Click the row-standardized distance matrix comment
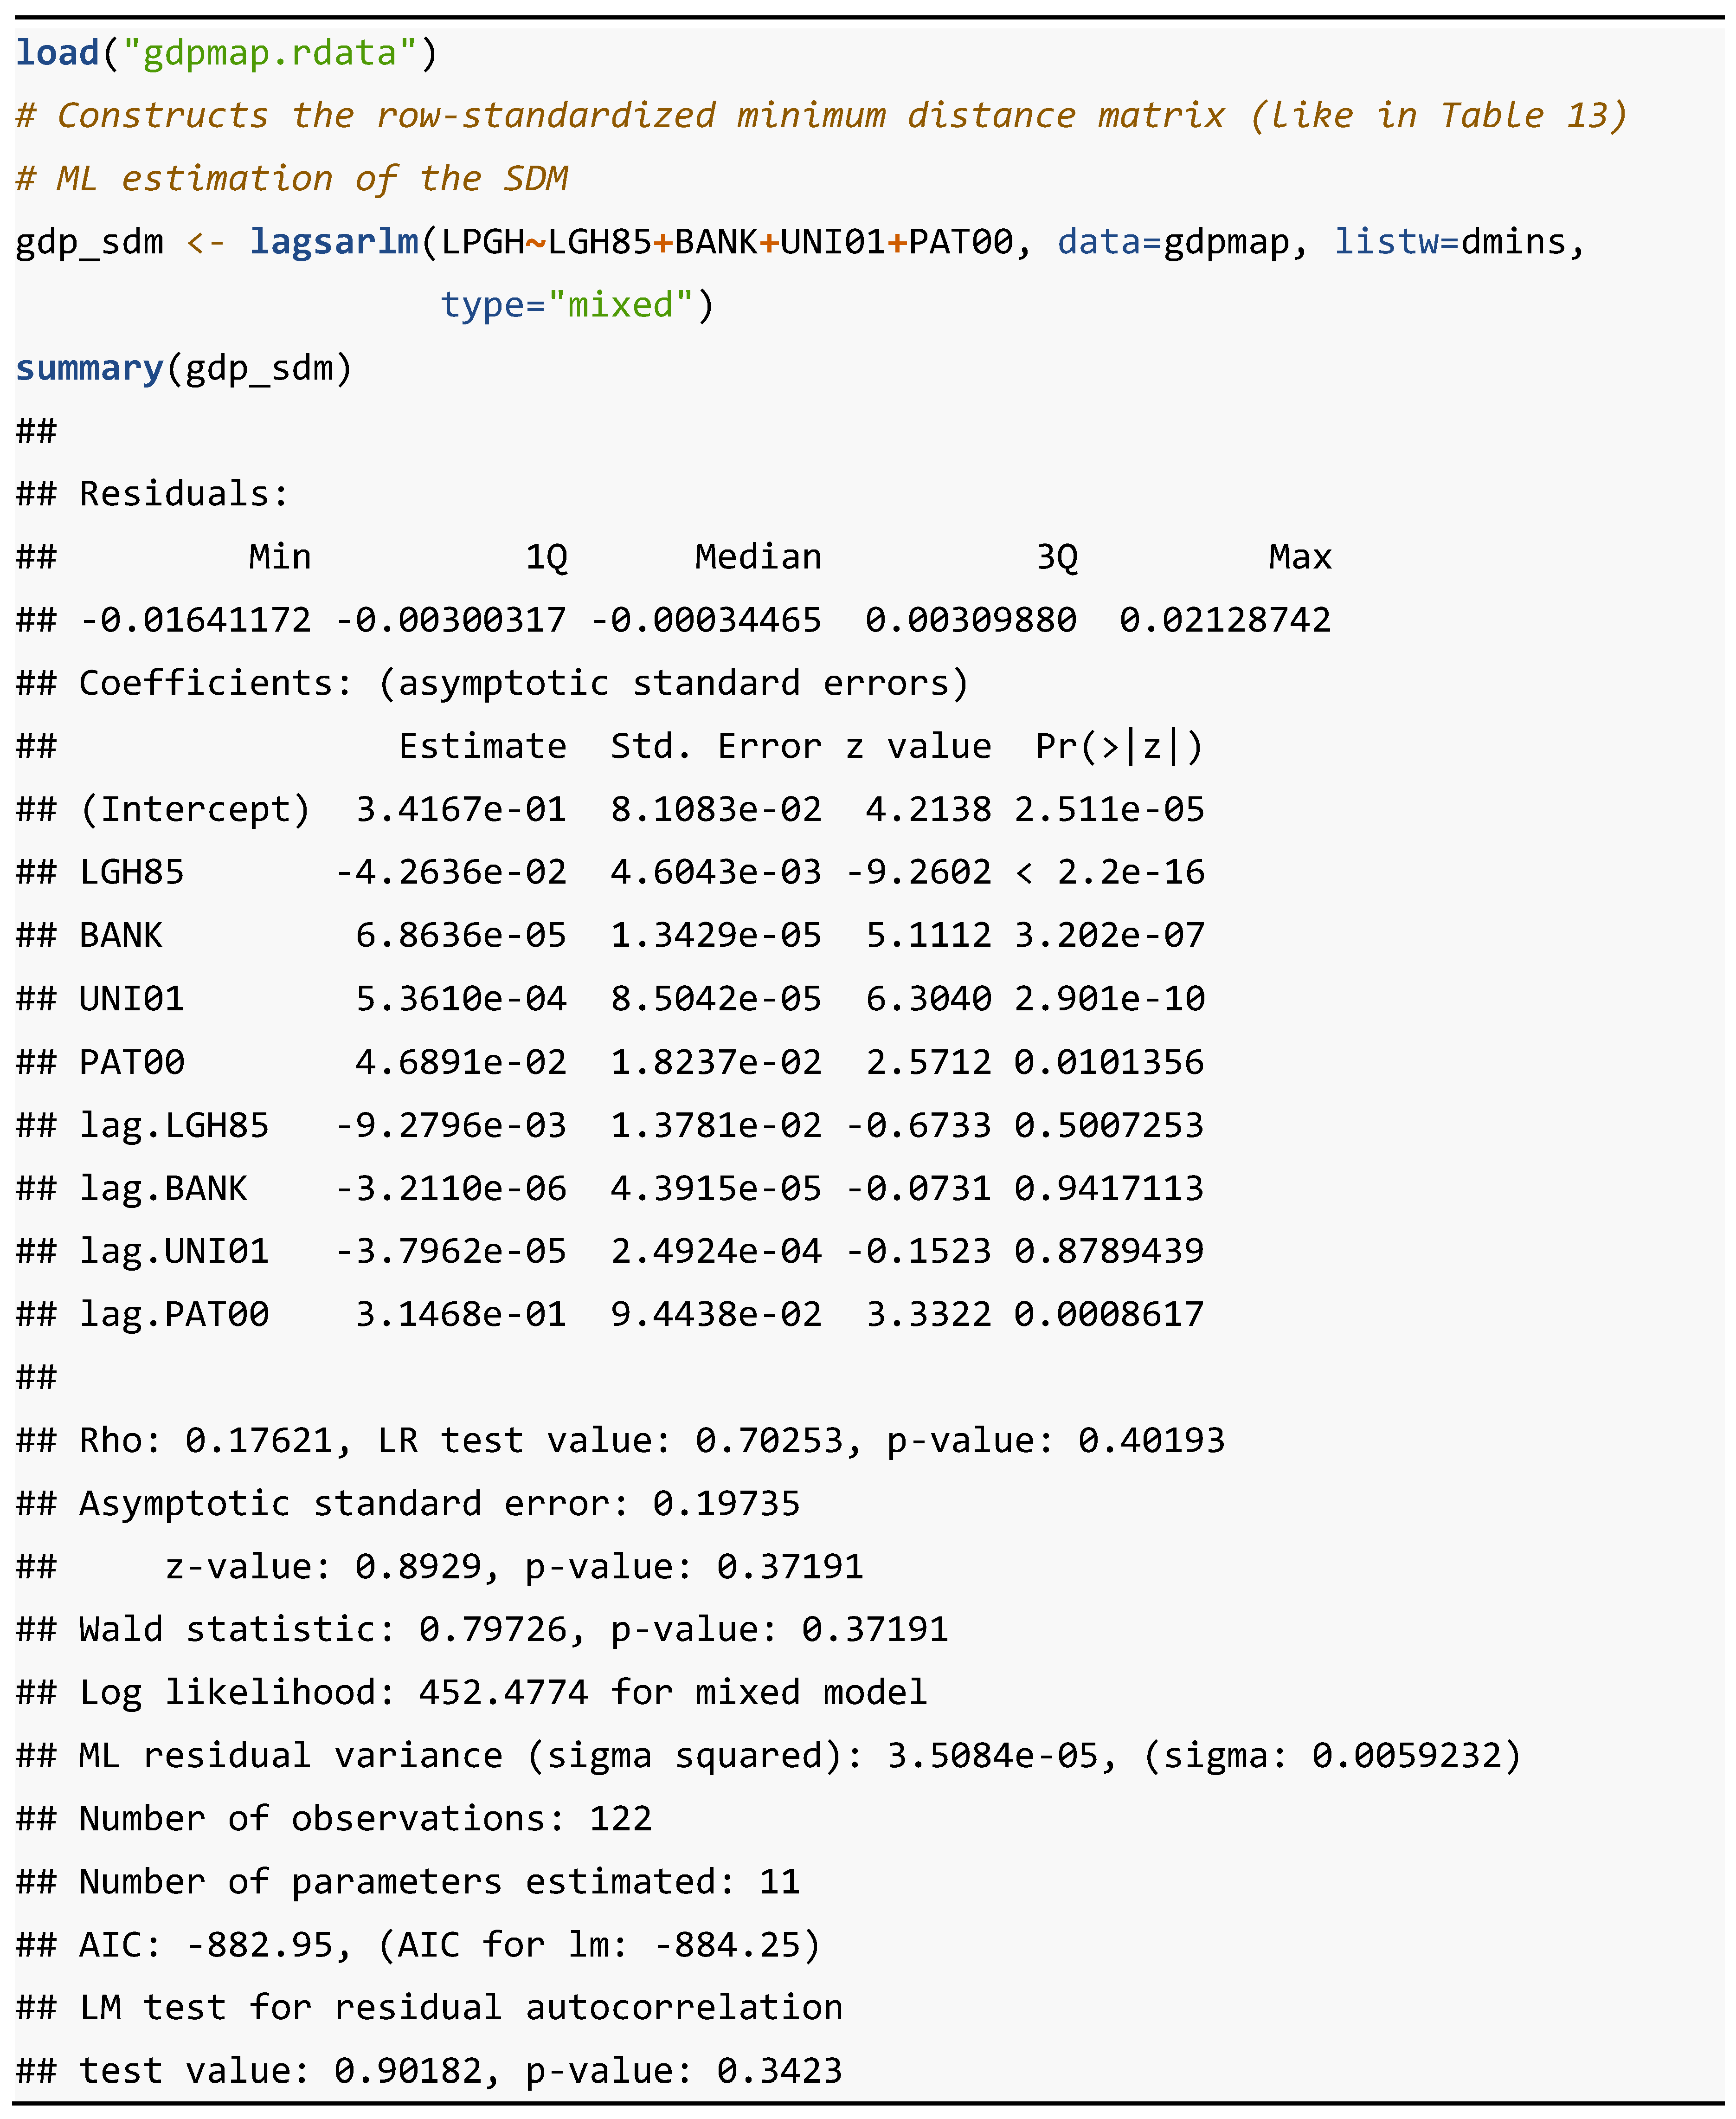The width and height of the screenshot is (1736, 2119). pyautogui.click(x=822, y=116)
